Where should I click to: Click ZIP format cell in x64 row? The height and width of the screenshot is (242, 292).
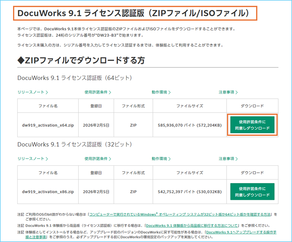(x=133, y=125)
